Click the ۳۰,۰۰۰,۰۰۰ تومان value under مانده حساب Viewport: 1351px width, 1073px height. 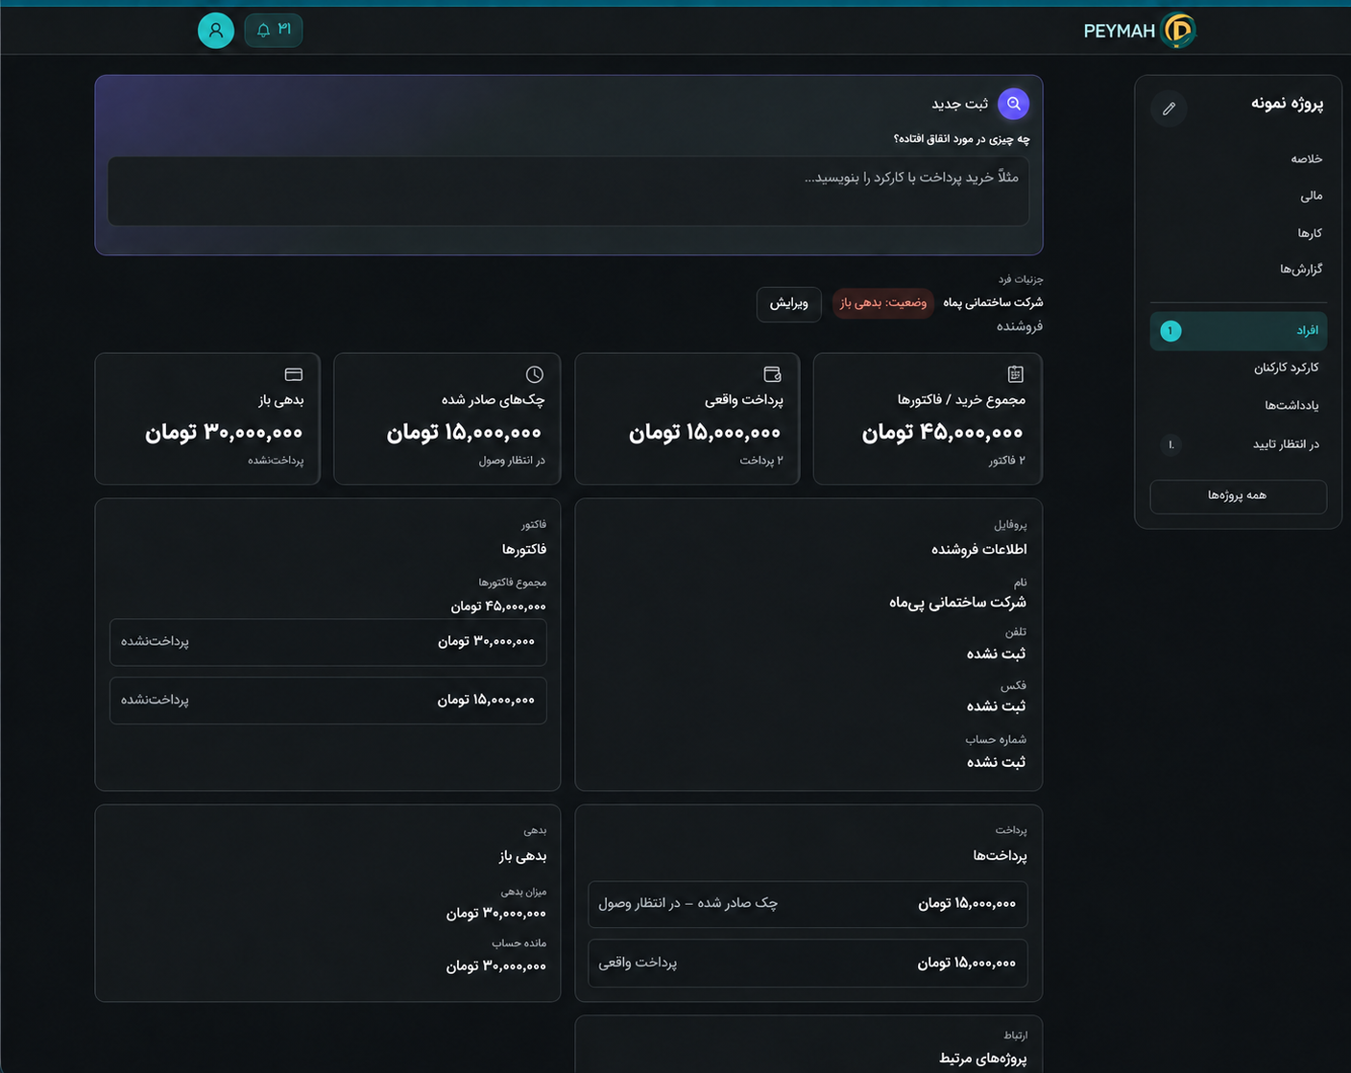pos(495,966)
